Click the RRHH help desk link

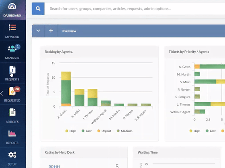tap(54, 166)
